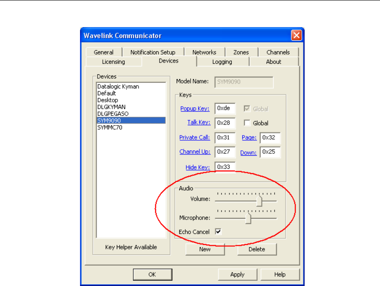Image resolution: width=380 pixels, height=286 pixels.
Task: Select the SYMMC70 device
Action: [131, 127]
